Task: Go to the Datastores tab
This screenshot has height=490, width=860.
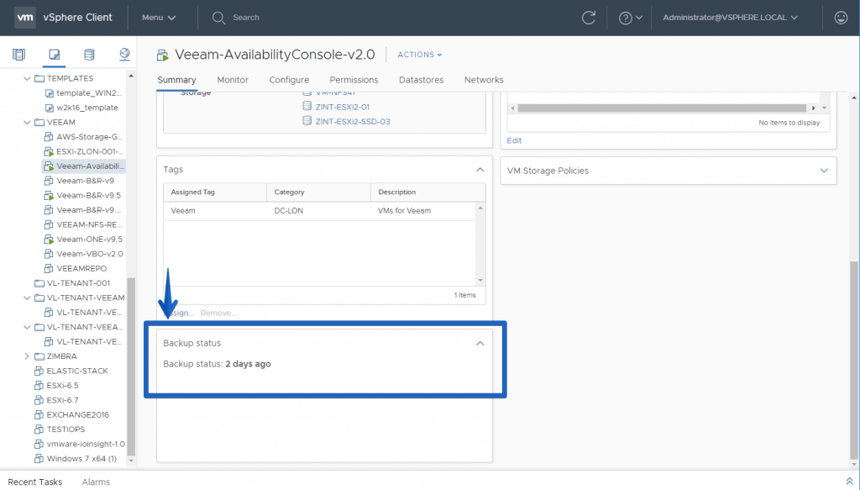Action: coord(422,80)
